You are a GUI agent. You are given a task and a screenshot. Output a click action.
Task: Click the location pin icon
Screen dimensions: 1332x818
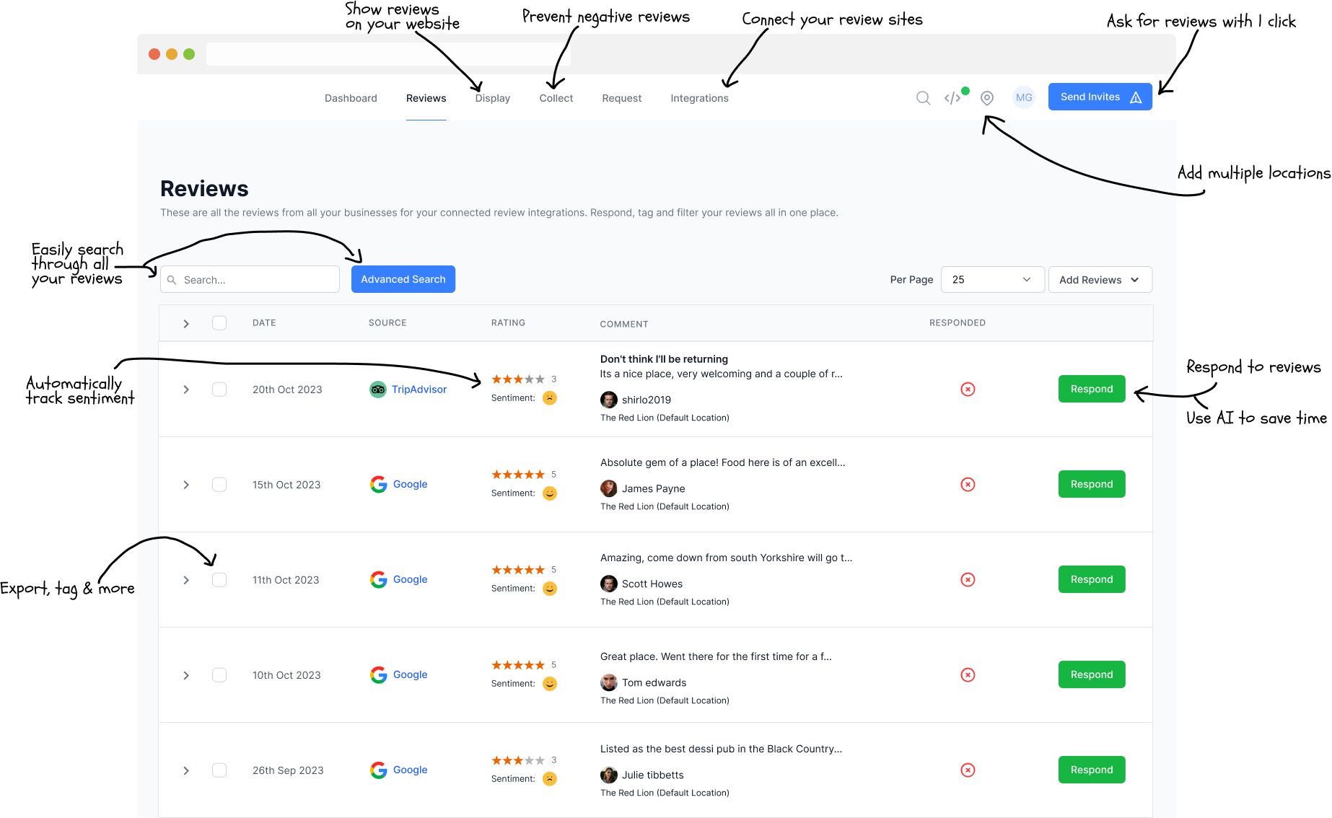tap(987, 98)
